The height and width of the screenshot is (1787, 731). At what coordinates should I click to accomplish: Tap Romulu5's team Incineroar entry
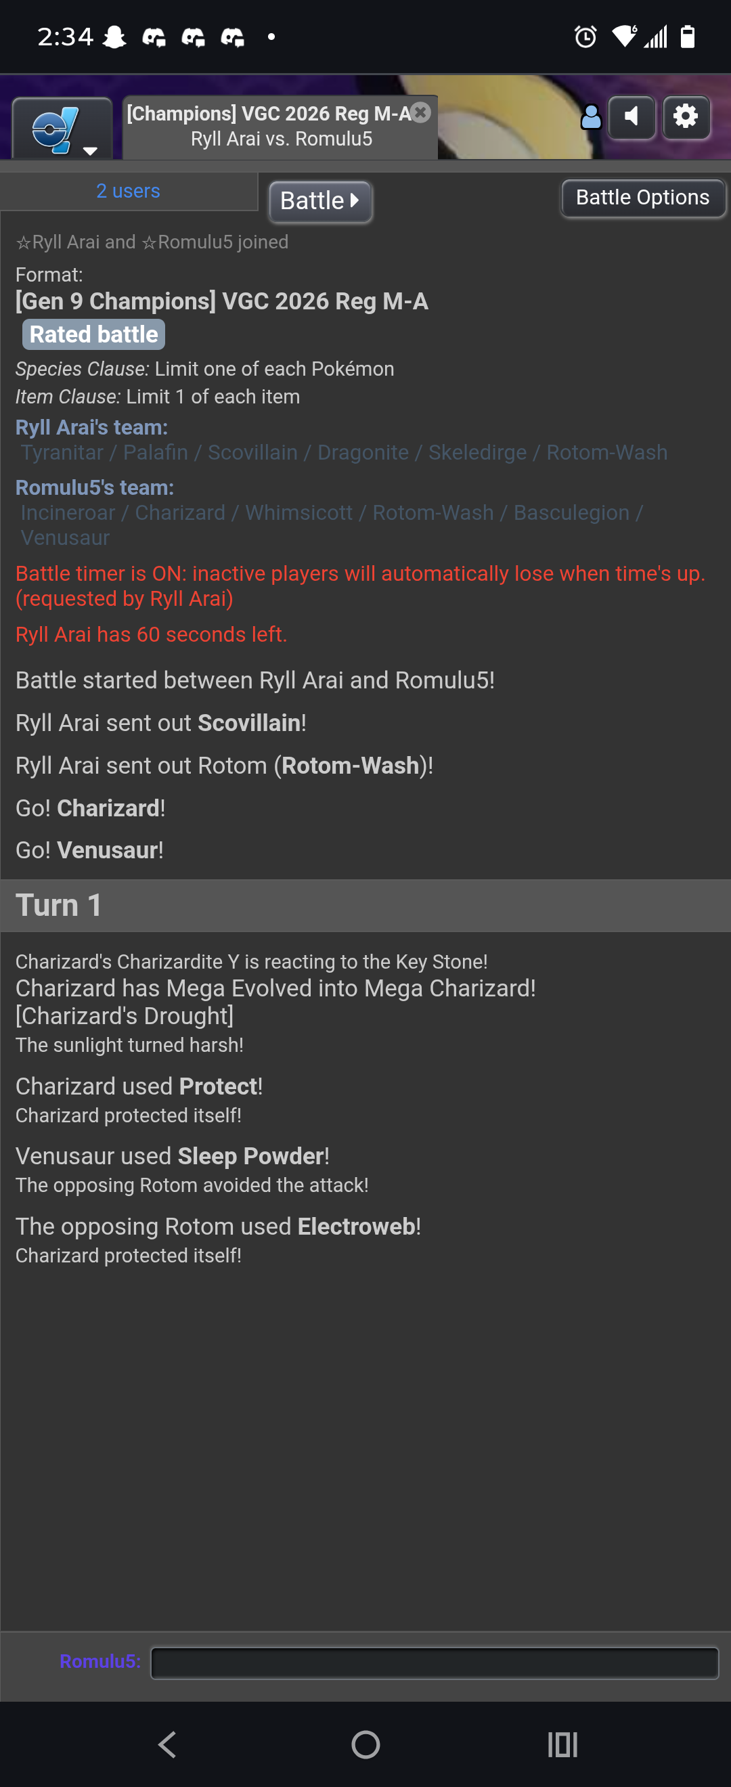point(68,512)
